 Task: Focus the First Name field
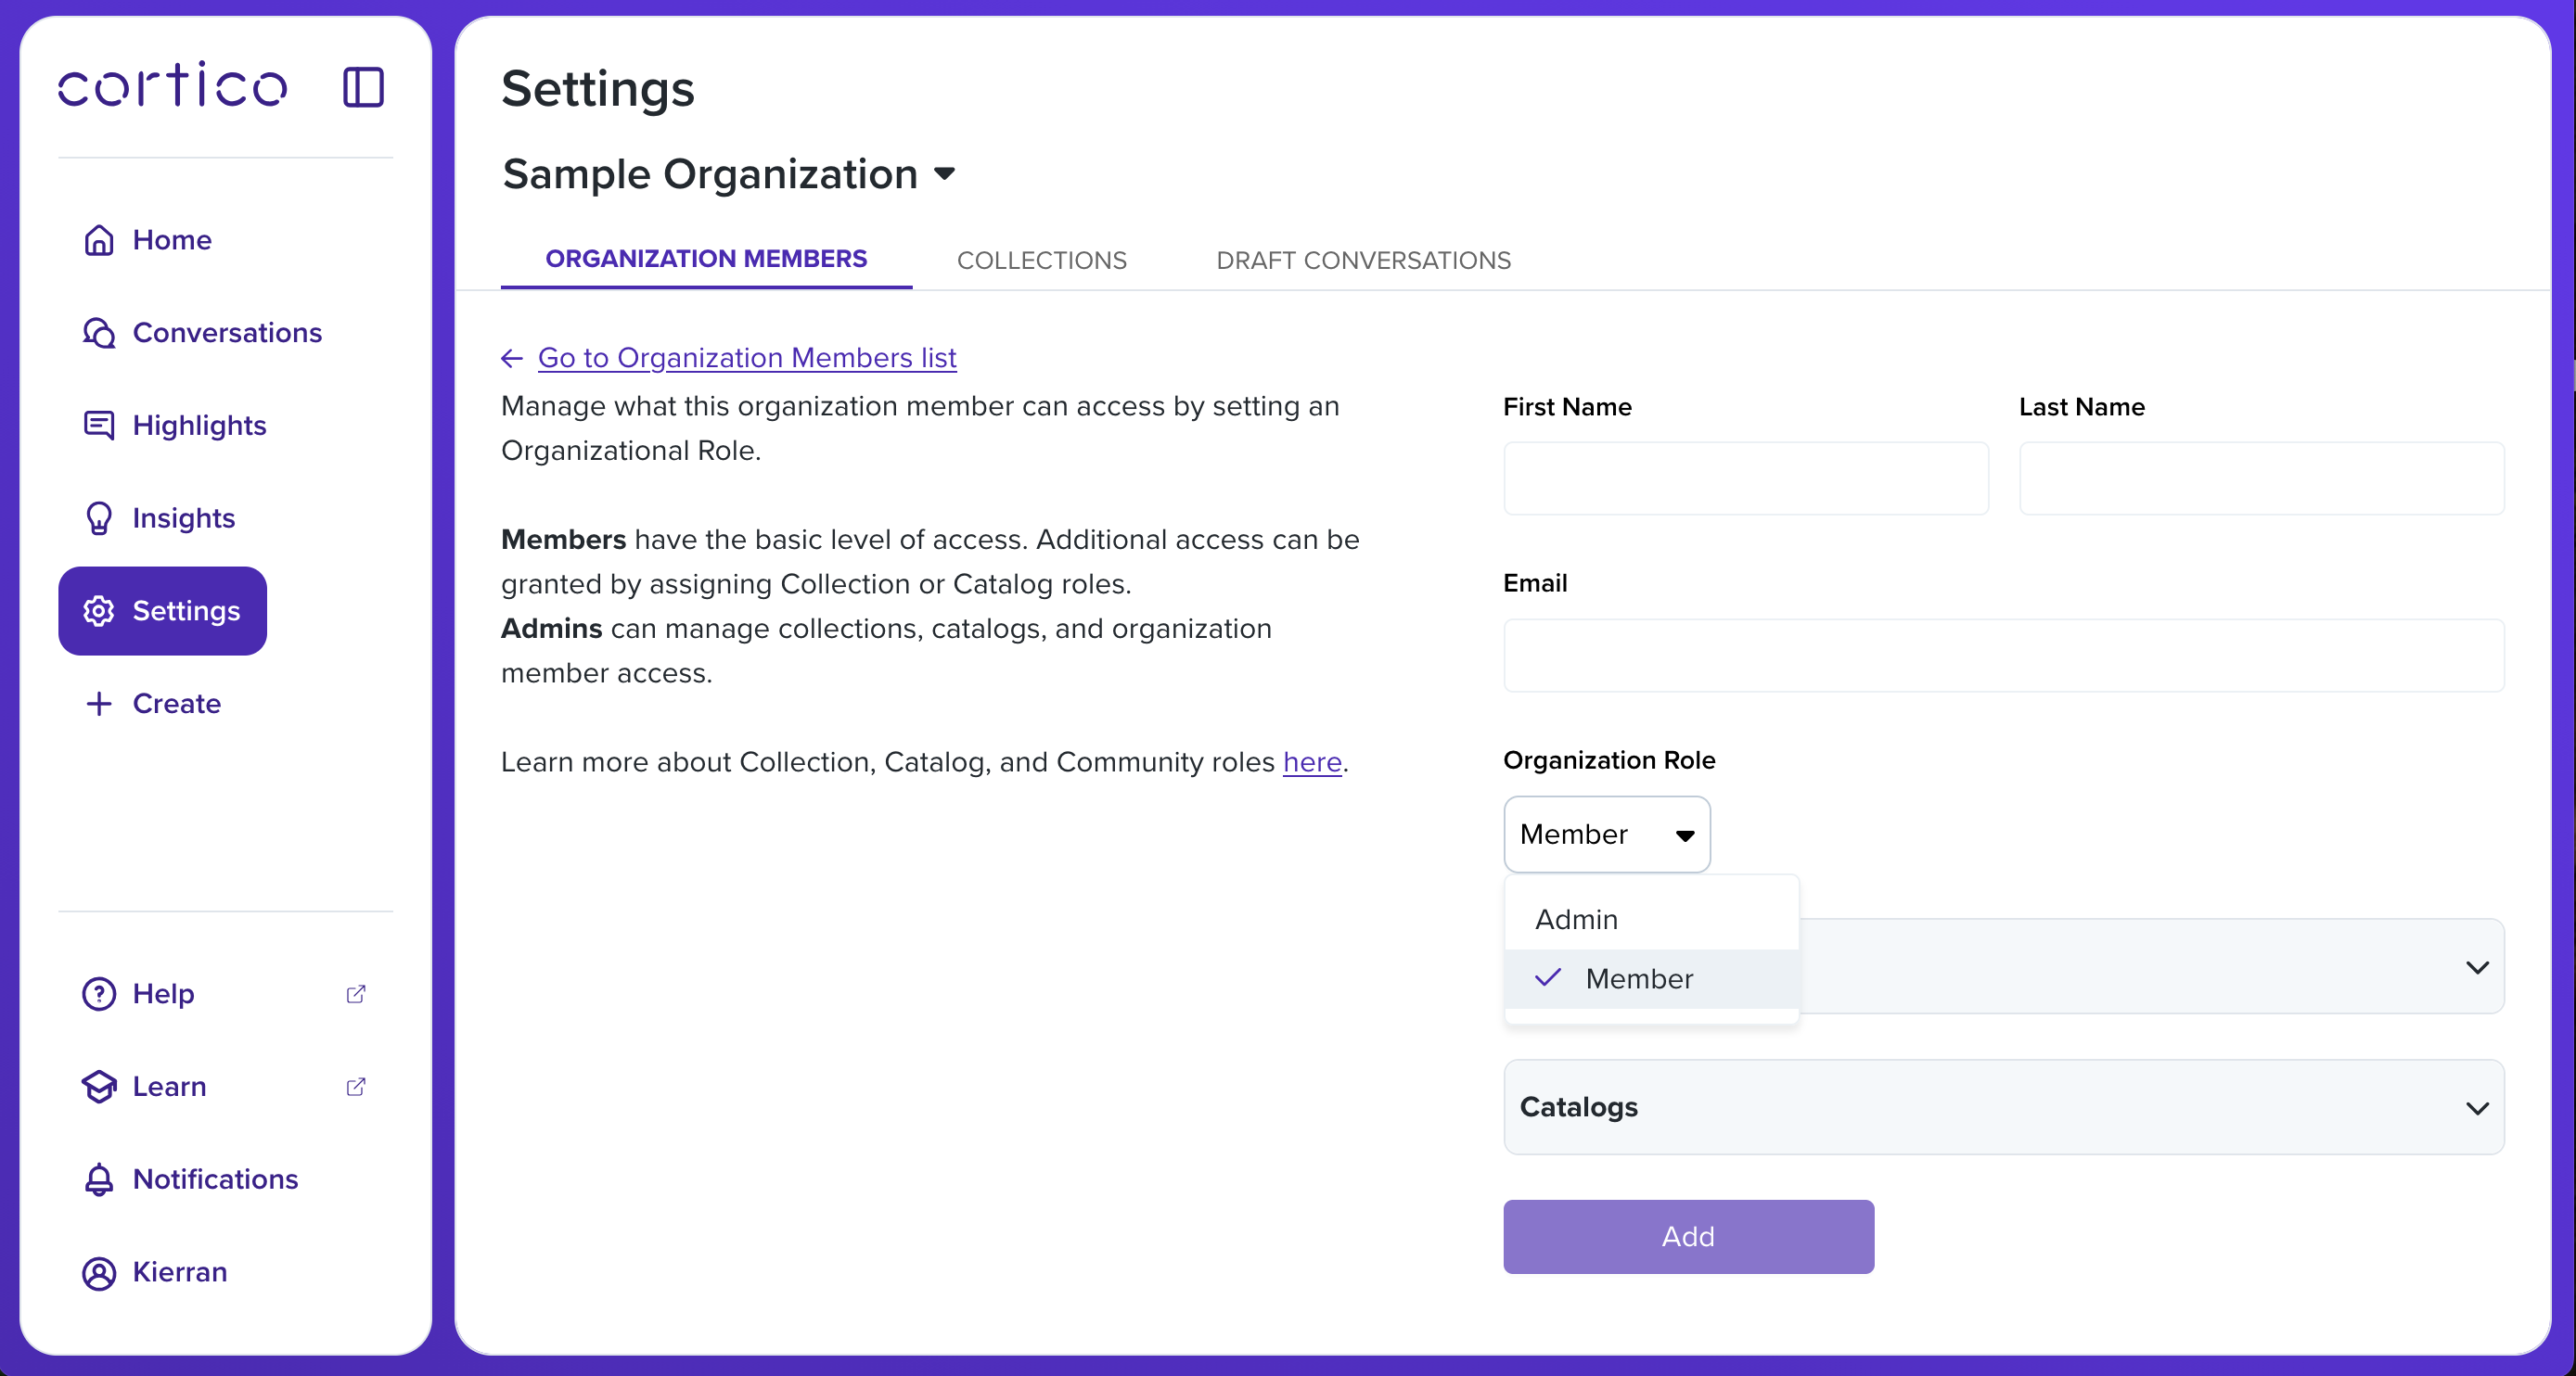pos(1745,478)
